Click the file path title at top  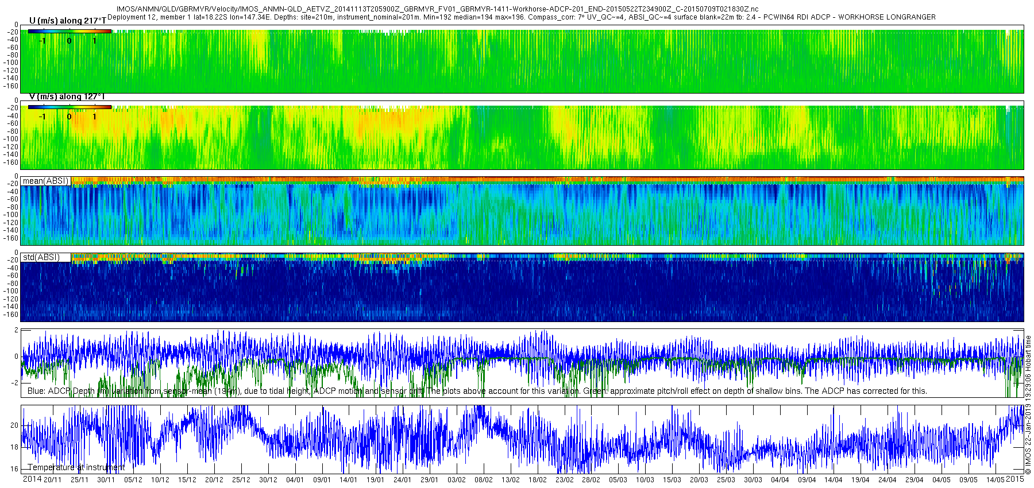point(437,9)
